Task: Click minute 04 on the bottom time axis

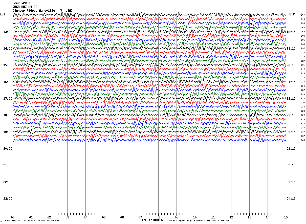Action: click(x=85, y=217)
